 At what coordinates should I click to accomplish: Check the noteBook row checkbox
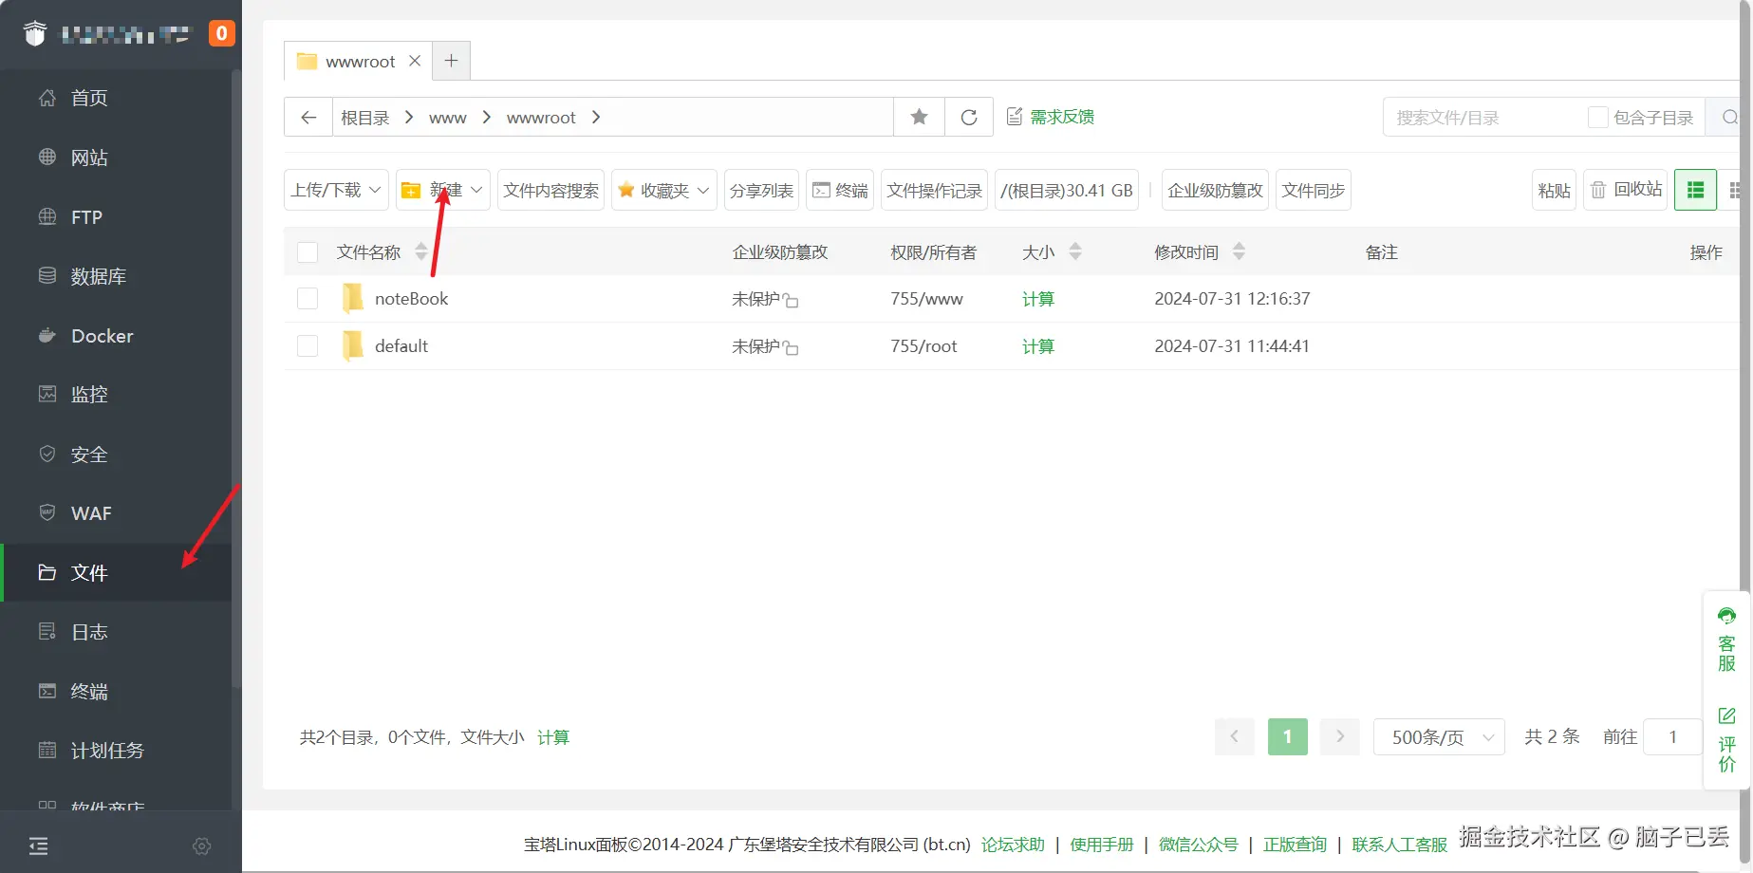pyautogui.click(x=308, y=299)
